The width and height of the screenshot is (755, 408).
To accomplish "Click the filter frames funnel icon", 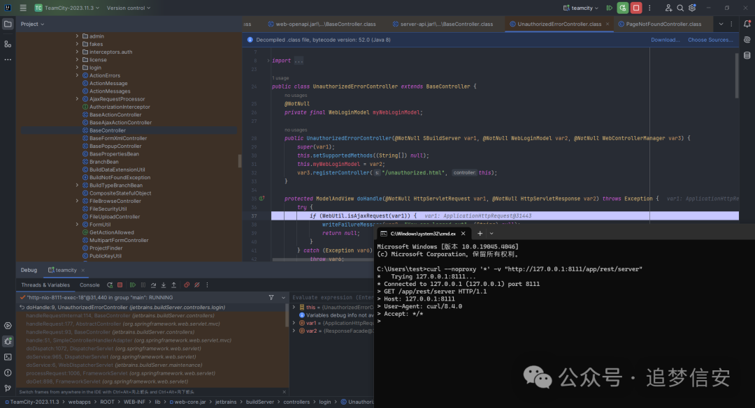I will point(271,298).
